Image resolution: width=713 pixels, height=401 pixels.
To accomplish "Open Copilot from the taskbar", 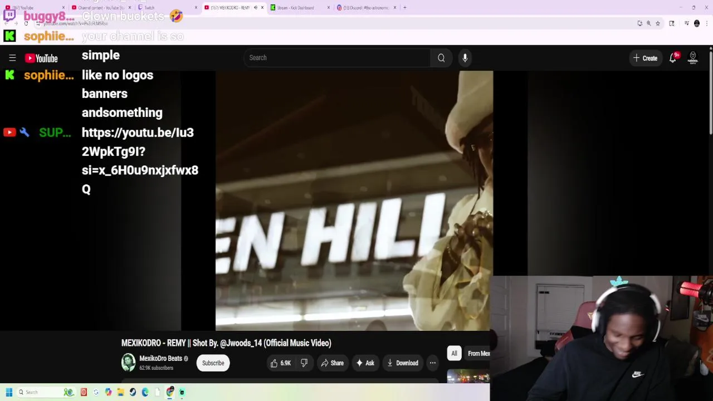I will (108, 392).
